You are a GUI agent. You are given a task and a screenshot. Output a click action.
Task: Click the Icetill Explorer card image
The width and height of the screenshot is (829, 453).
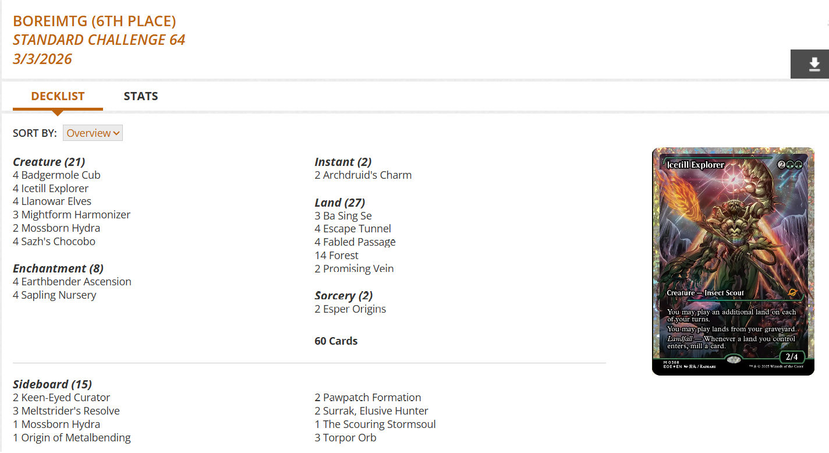[x=733, y=261]
